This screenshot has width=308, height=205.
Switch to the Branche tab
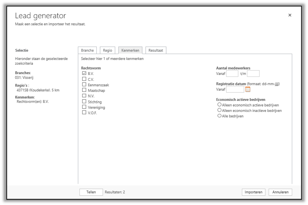click(x=87, y=50)
